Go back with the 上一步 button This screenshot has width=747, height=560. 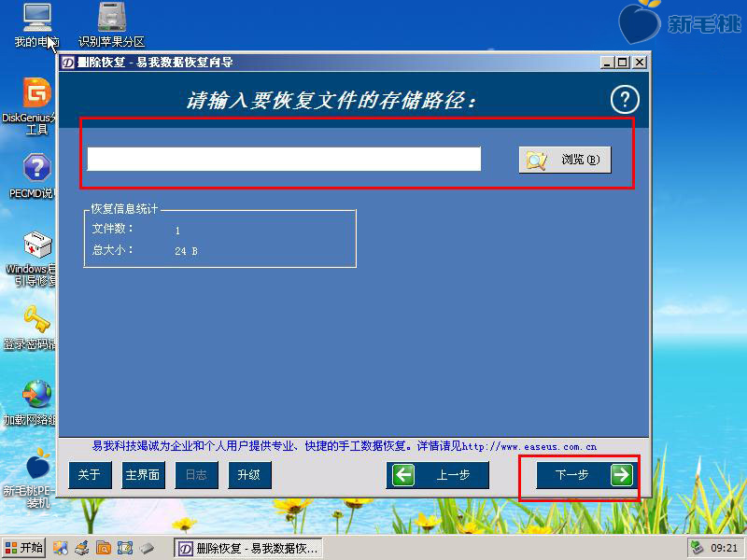tap(437, 475)
